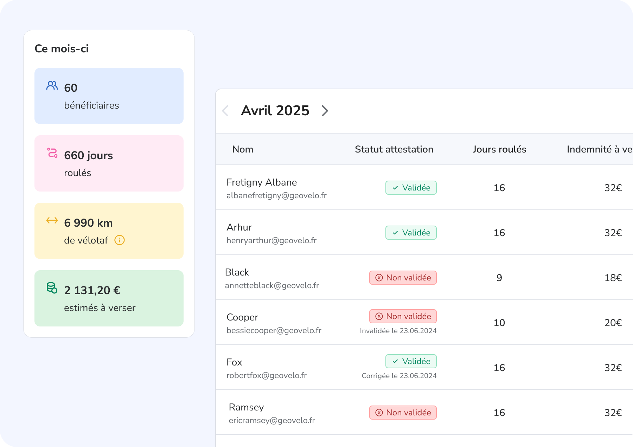Select the Fox name
This screenshot has height=447, width=633.
(234, 362)
